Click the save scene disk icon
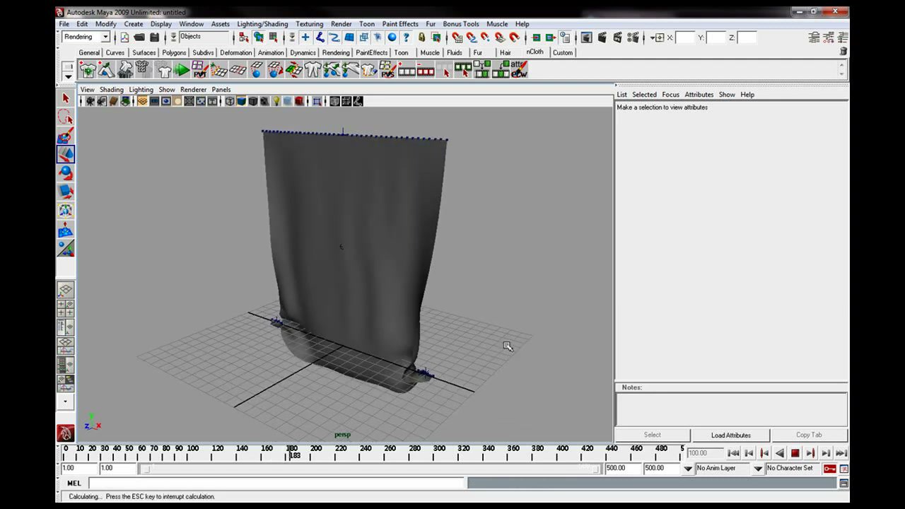Screen dimensions: 905x509 click(154, 37)
